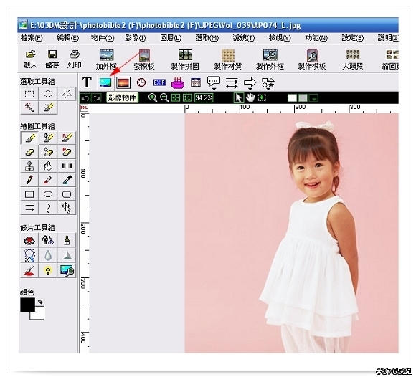Zoom in with the magnifier plus icon
Viewport: 416px width, 377px height.
(x=153, y=97)
